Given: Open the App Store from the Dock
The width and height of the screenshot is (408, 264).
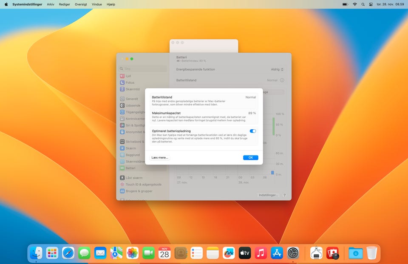Looking at the screenshot, I should [x=277, y=253].
